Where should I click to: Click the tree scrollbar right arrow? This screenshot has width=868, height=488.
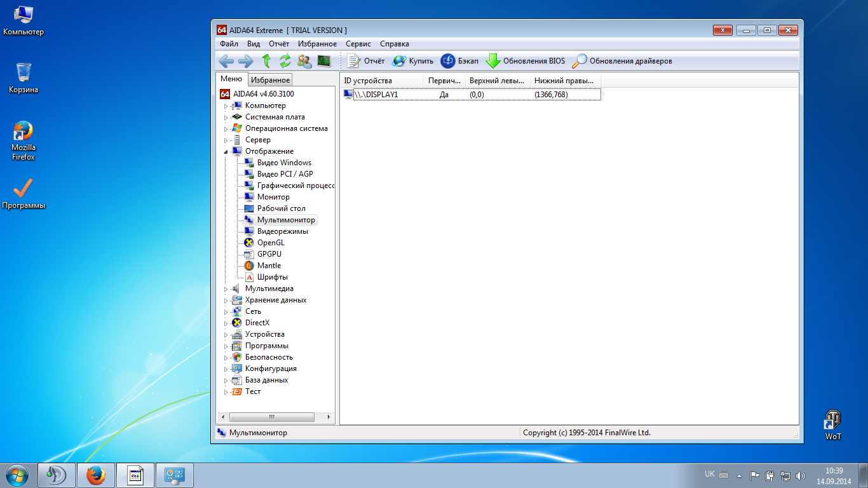pyautogui.click(x=329, y=417)
